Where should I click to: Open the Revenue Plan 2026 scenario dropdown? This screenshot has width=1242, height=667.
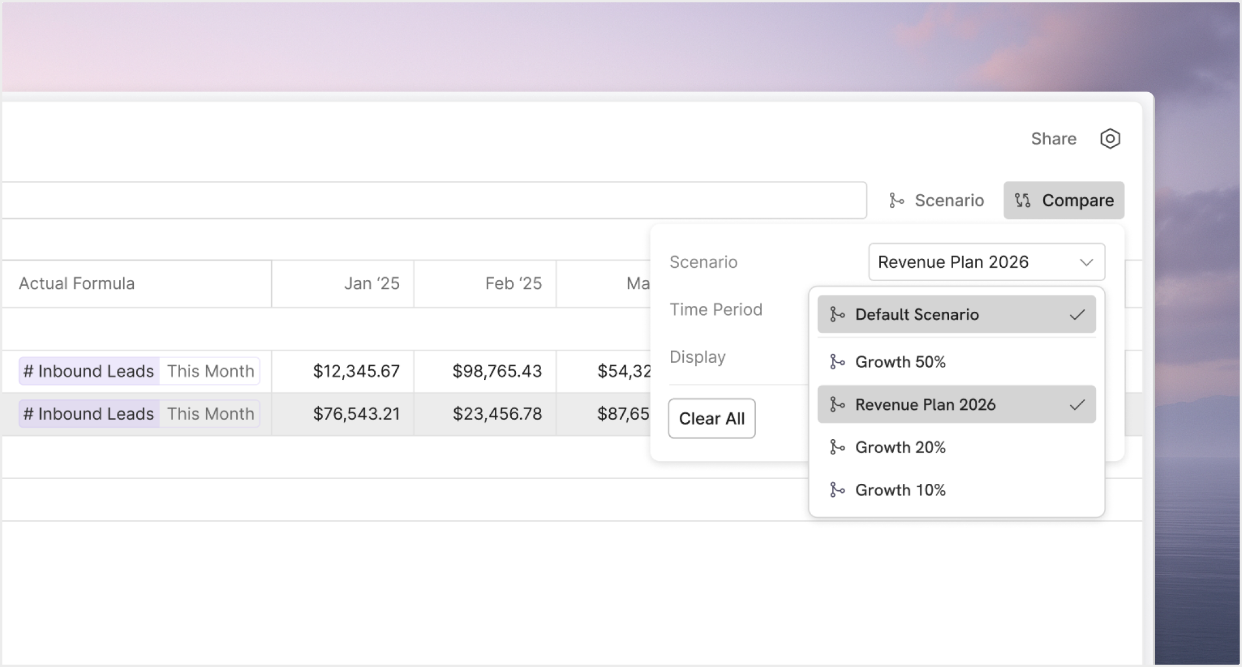click(987, 262)
